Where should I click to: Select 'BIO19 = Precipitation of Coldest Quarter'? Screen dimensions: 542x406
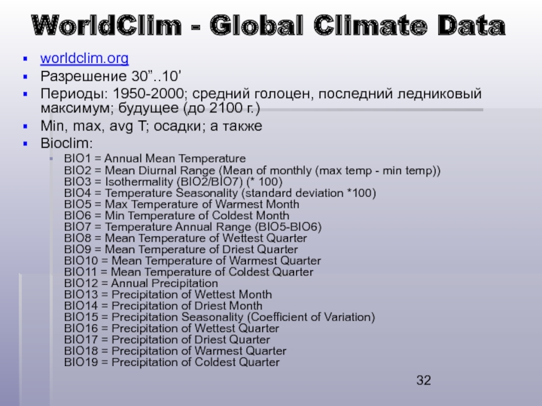[x=172, y=363]
